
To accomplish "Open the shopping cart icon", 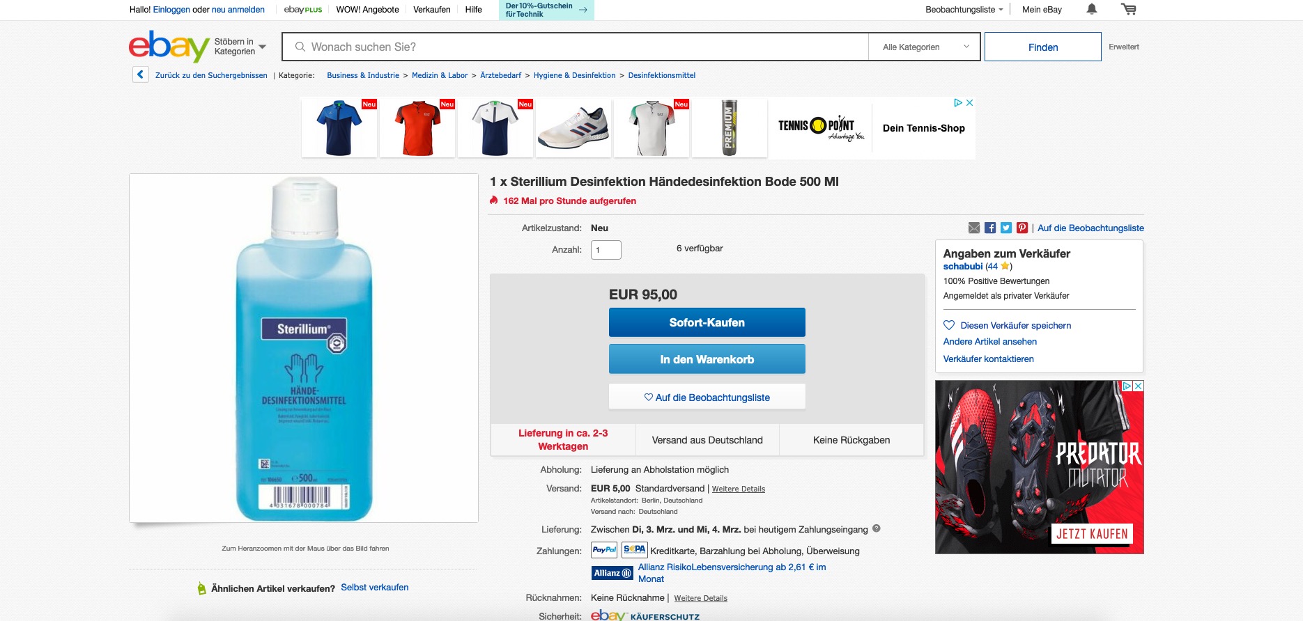I will coord(1129,9).
